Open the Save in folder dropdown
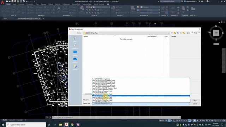Screen dimensions: 226x127 click(x=168, y=33)
